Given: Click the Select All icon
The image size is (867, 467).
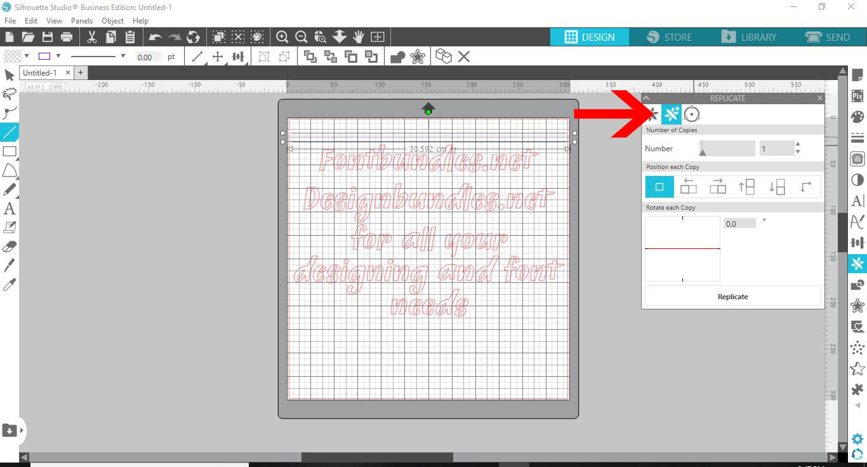Looking at the screenshot, I should point(218,37).
